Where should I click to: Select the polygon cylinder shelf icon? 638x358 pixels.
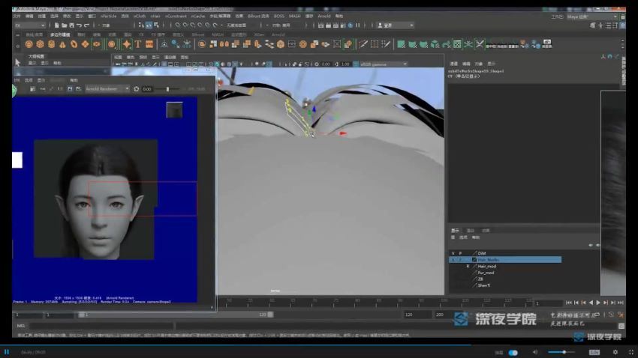point(51,44)
